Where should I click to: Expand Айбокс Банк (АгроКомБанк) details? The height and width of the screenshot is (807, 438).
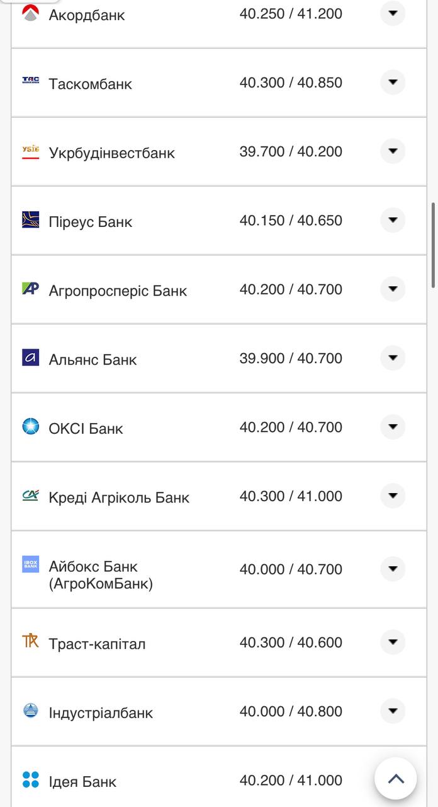pyautogui.click(x=393, y=569)
